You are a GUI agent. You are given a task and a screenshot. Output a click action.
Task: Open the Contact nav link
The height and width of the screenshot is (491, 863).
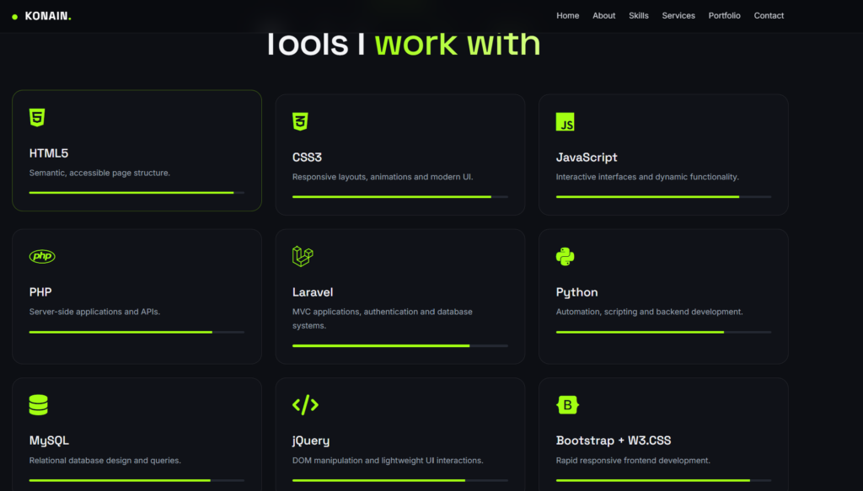point(769,16)
